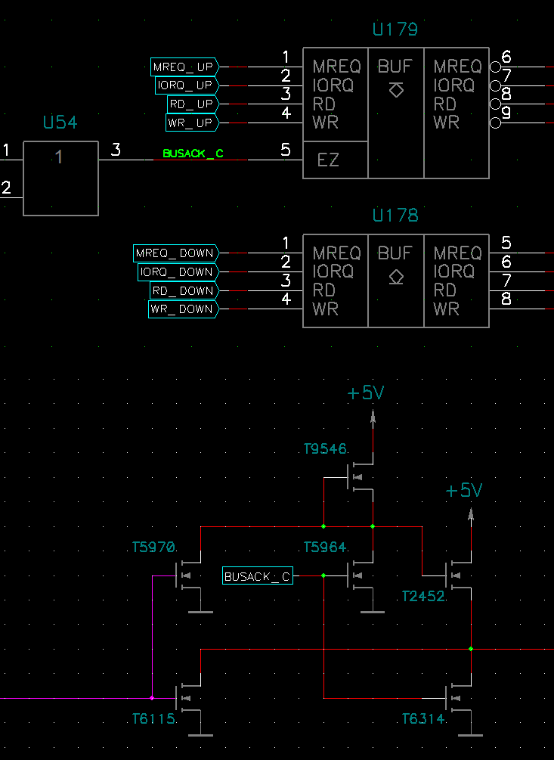Click the magenta junction dot left of T6115
The height and width of the screenshot is (760, 554).
(x=152, y=698)
